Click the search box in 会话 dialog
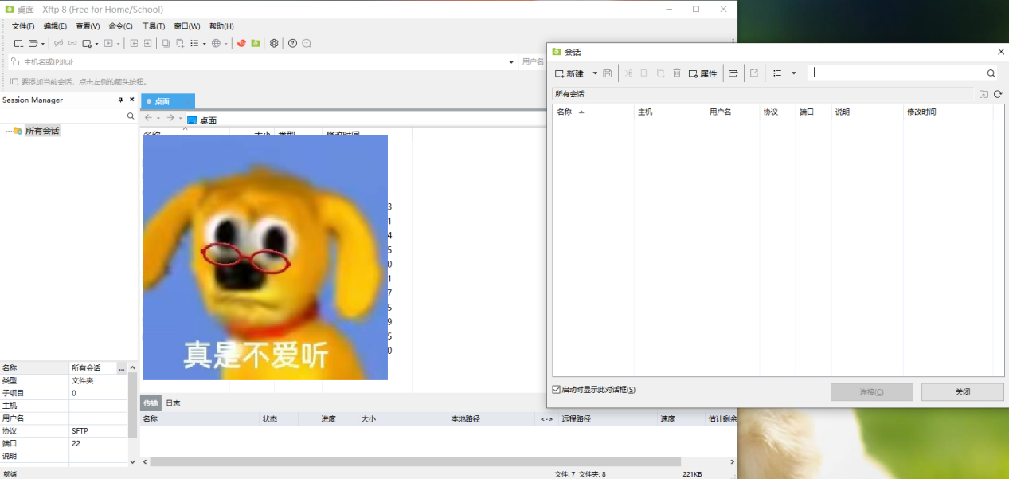 [896, 73]
